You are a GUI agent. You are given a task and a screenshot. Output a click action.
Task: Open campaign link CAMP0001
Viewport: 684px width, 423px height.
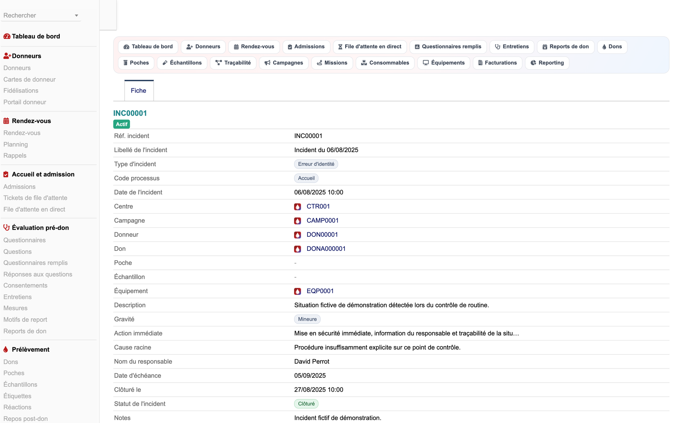coord(323,221)
